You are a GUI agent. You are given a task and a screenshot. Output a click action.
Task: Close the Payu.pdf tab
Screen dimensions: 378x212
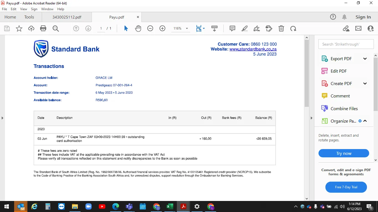(x=138, y=17)
